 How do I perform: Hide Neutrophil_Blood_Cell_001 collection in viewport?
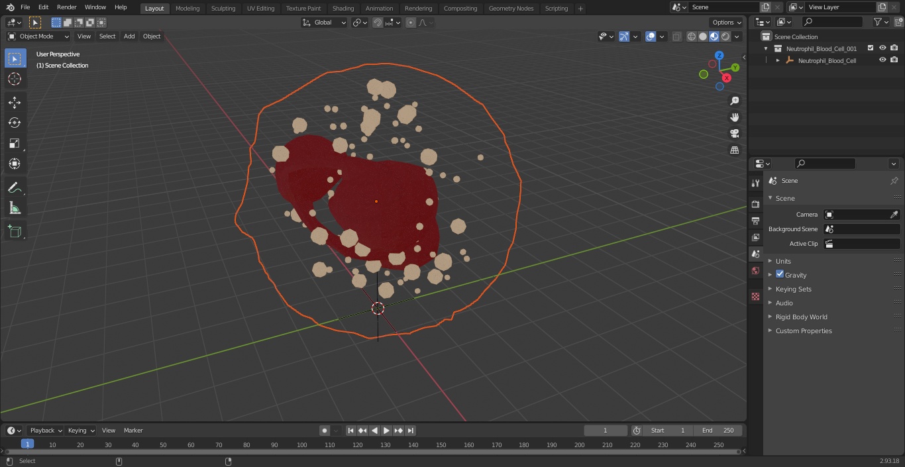point(882,48)
